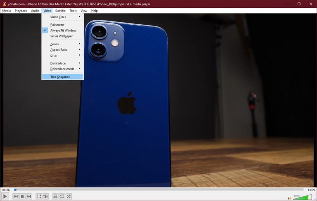Adjust the volume slider at 100%

coord(303,197)
